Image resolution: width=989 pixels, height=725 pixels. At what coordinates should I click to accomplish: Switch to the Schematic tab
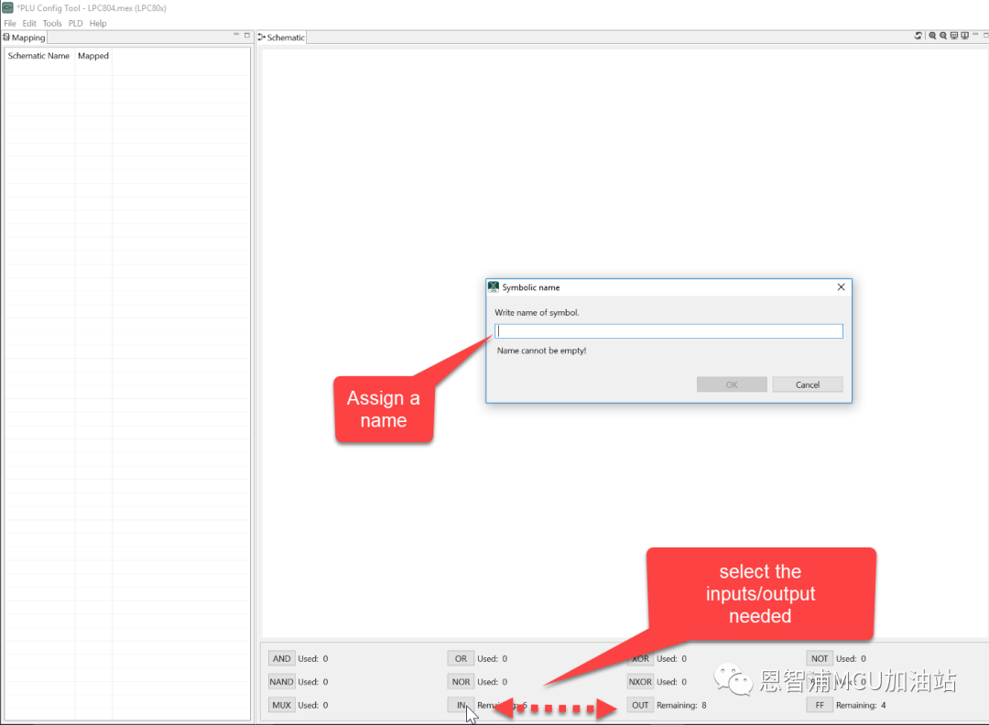[x=281, y=38]
